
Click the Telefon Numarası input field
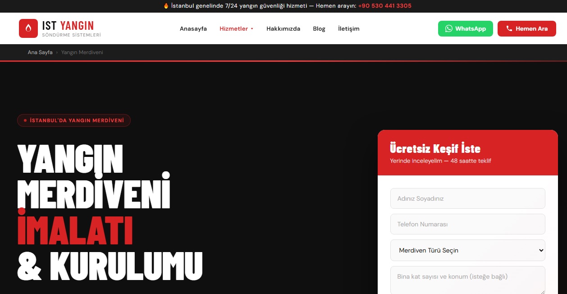pos(467,224)
